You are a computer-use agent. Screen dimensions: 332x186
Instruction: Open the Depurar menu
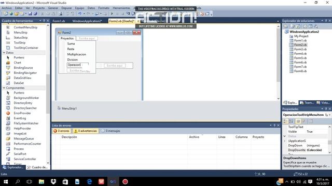(66, 8)
